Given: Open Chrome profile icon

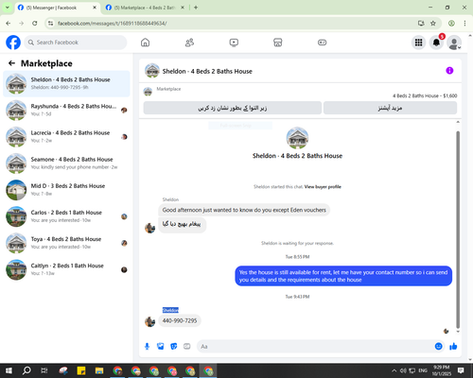Looking at the screenshot, I should [x=451, y=24].
